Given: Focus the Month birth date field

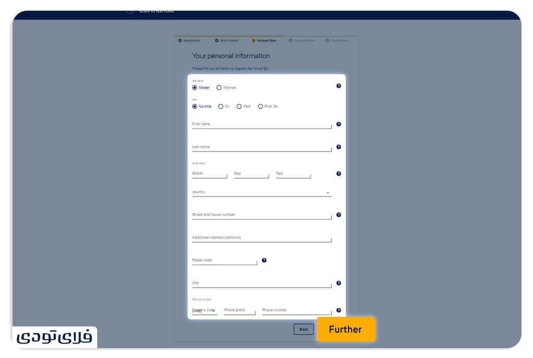Looking at the screenshot, I should 209,174.
